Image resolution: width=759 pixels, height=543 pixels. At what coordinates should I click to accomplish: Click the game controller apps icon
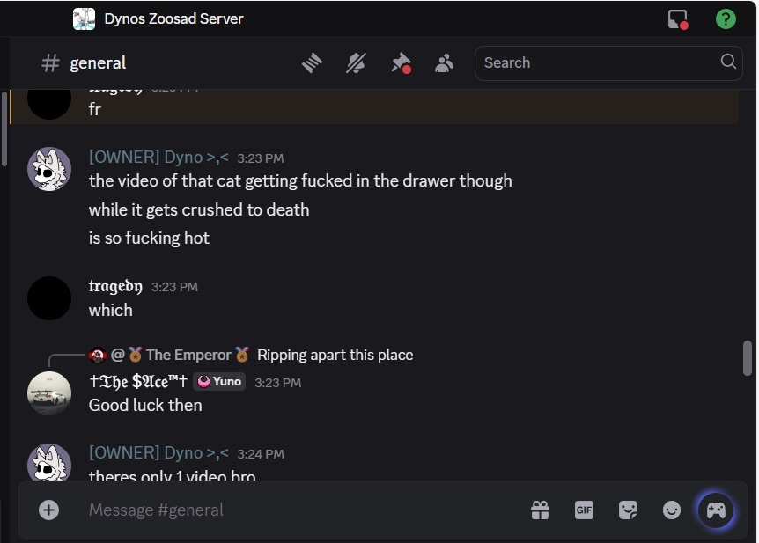(716, 510)
